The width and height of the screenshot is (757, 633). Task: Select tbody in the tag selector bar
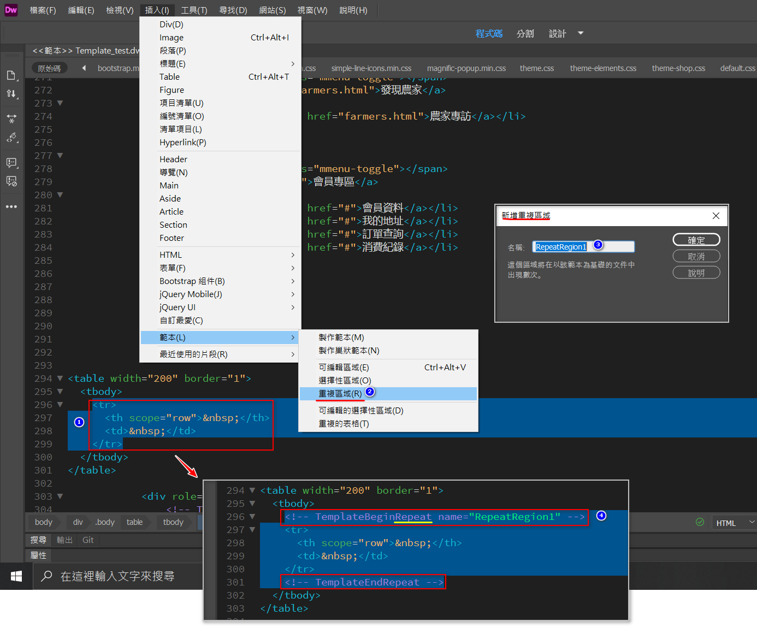173,522
